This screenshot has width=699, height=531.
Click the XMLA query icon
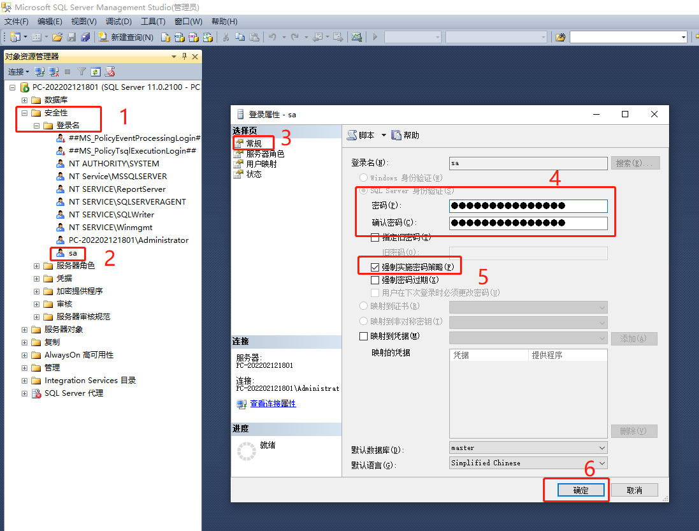click(208, 37)
